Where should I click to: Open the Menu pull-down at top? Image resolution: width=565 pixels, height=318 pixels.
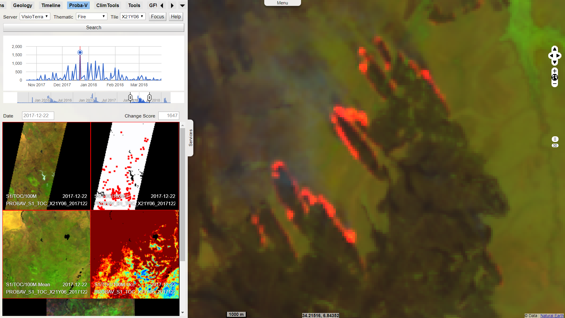(282, 3)
